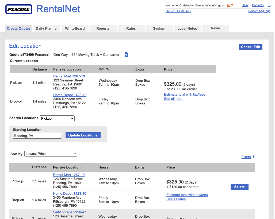Click the Update Locations button
This screenshot has height=219, width=275.
83,135
